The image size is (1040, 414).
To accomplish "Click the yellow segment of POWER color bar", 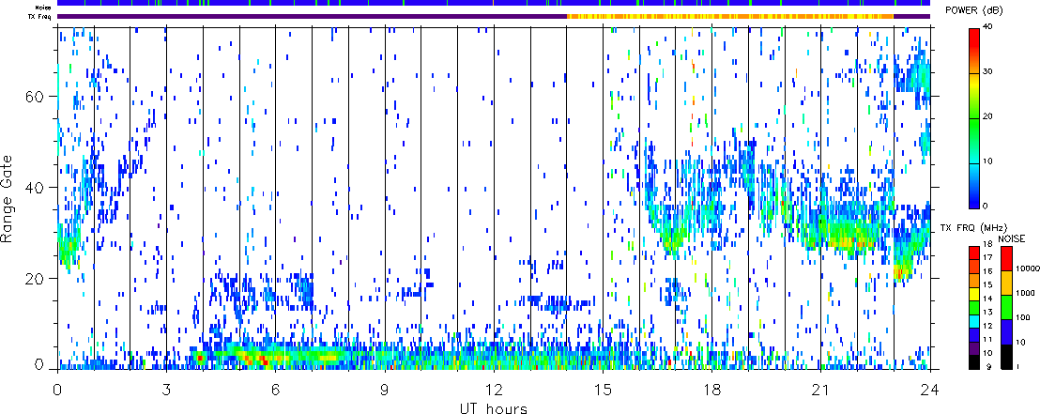I will click(974, 82).
